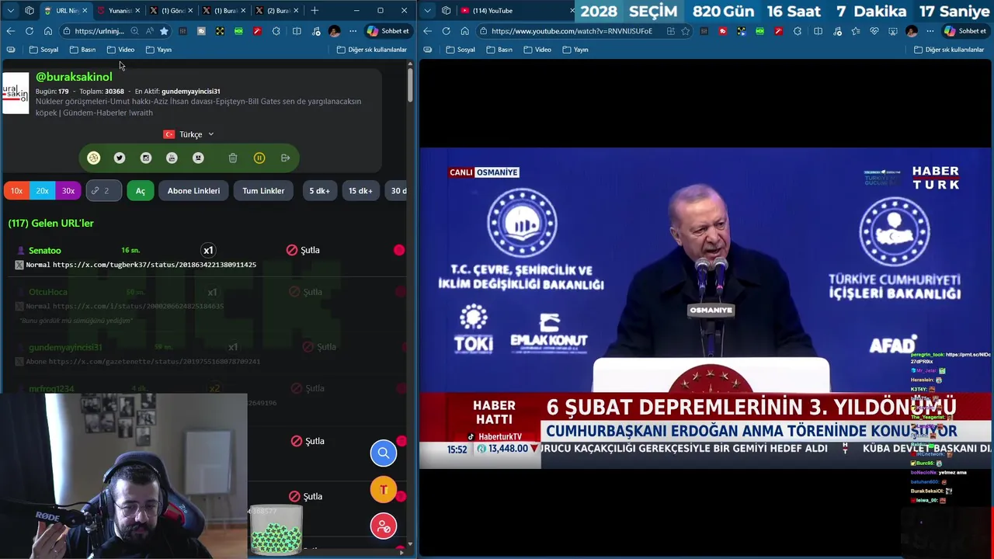Click the Twitter filter icon in the green toolbar
994x559 pixels.
tap(120, 158)
